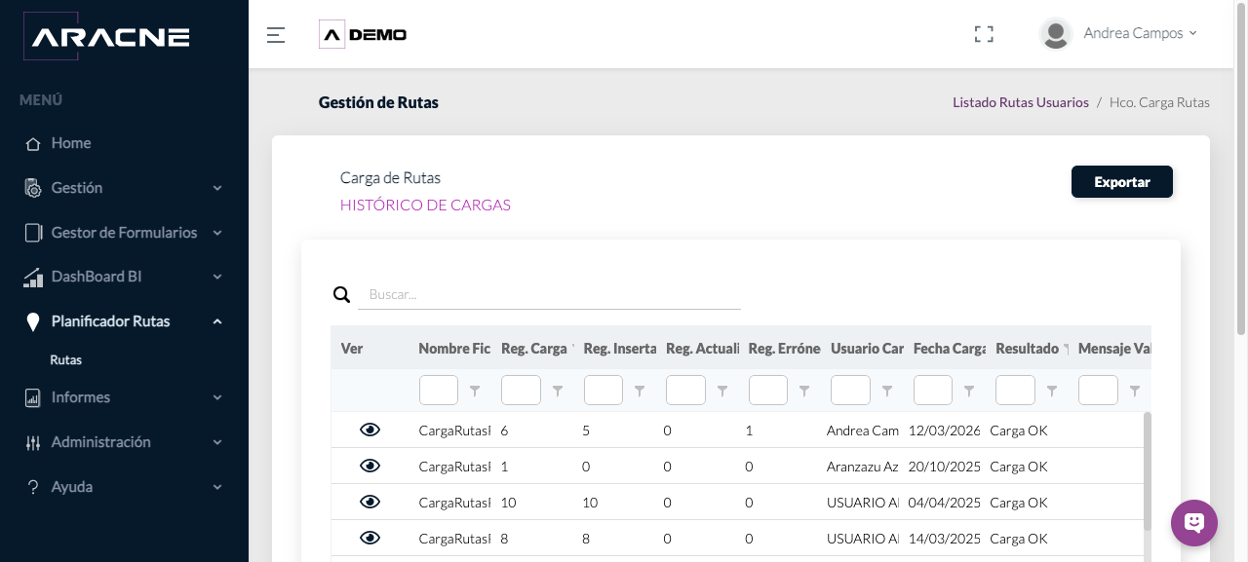Screen dimensions: 1248x562
Task: Expand the Gestión menu chevron
Action: click(x=217, y=188)
